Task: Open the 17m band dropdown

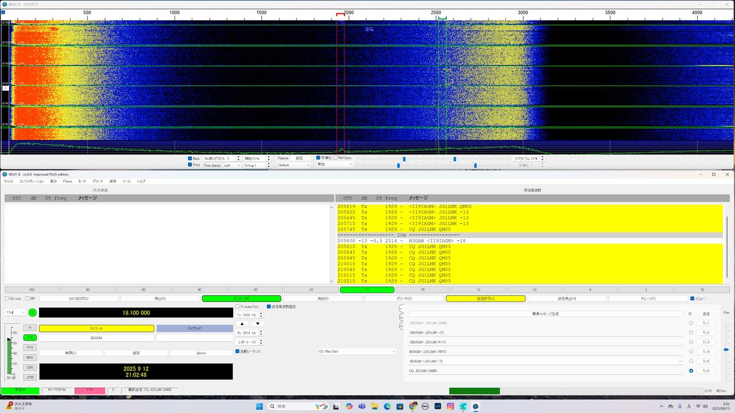Action: click(x=15, y=313)
